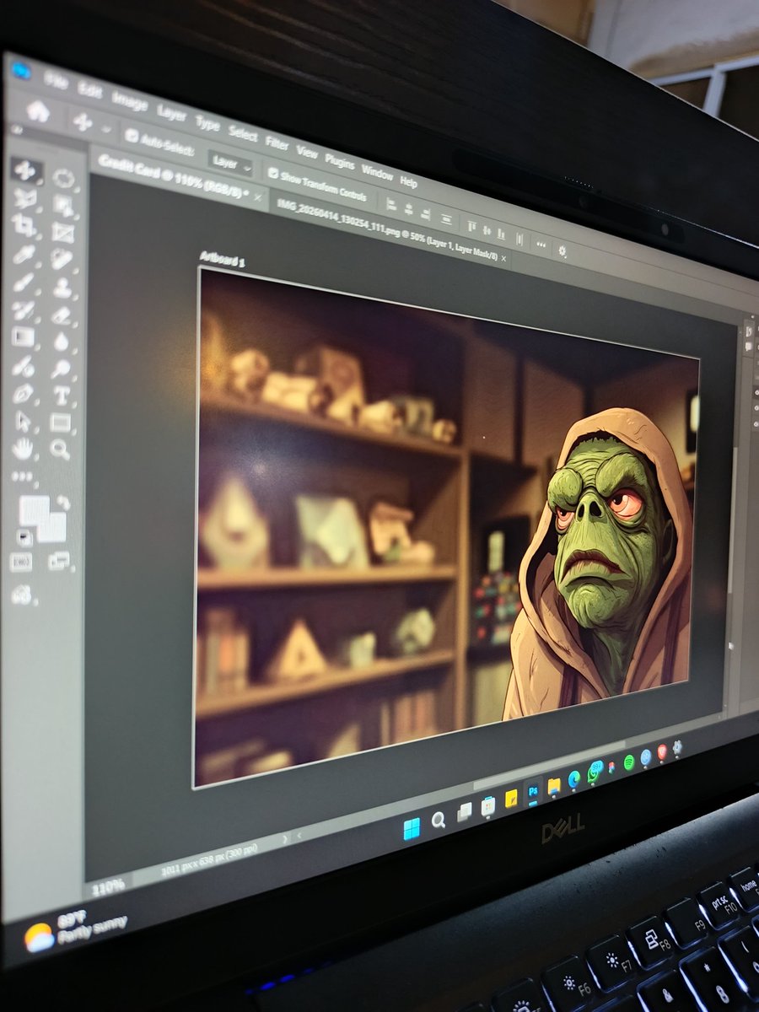
Task: Open the Edit Toolbar three-dots button
Action: point(22,476)
